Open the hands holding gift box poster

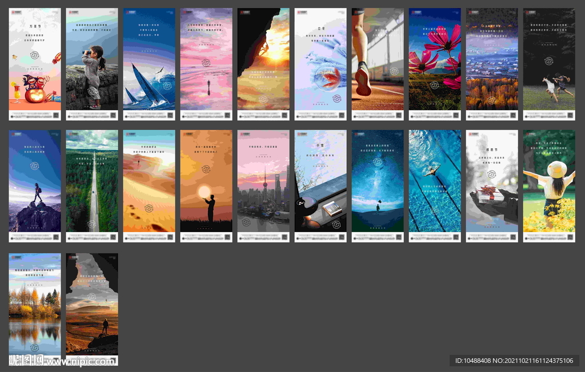(x=492, y=186)
